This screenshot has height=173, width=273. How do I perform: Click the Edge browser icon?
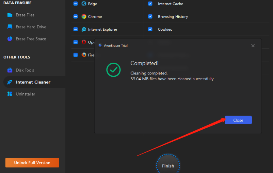tap(84, 4)
